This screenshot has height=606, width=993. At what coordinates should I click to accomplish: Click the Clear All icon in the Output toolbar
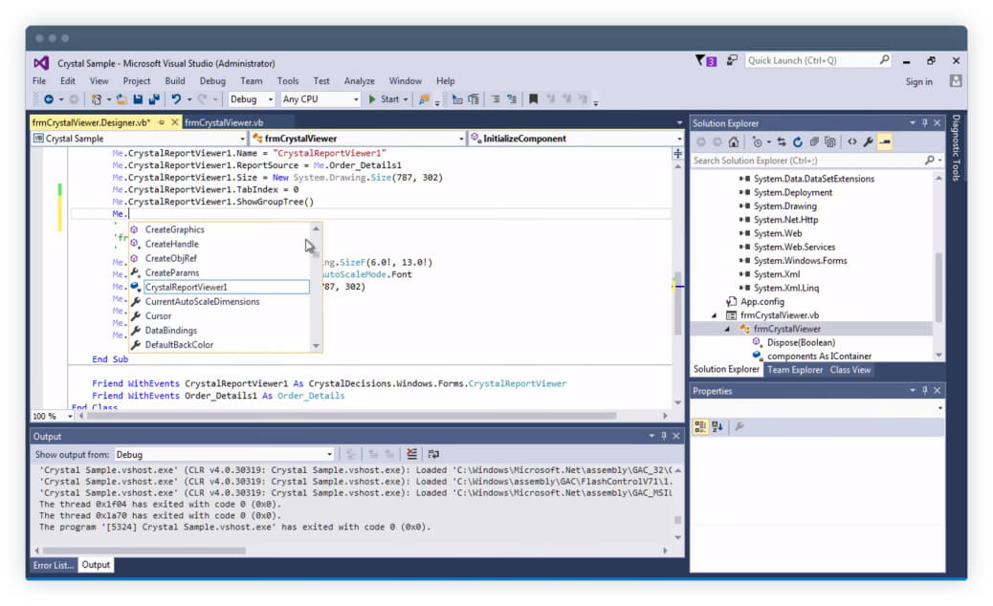[411, 454]
